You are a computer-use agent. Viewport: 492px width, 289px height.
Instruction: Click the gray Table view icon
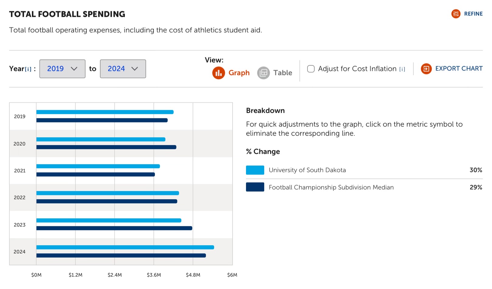263,73
